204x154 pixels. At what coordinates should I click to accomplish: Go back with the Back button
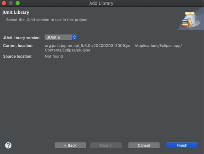pyautogui.click(x=70, y=145)
